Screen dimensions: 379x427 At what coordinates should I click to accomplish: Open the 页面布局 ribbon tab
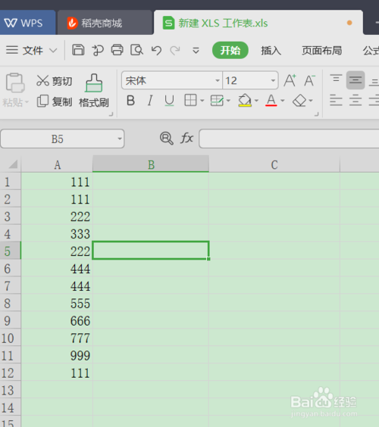[321, 51]
